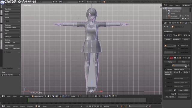The image size is (192, 108).
Task: Copy the Data Transfer modifier
Action: click(184, 62)
